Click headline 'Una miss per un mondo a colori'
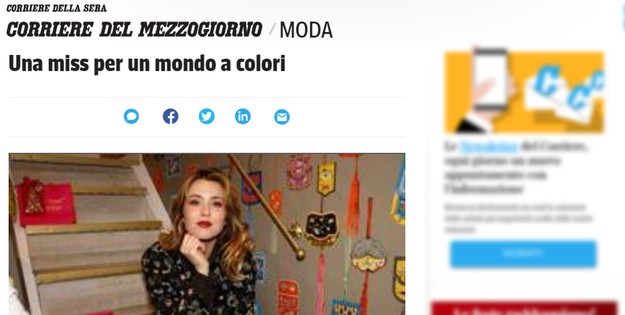This screenshot has height=315, width=625. [x=147, y=64]
